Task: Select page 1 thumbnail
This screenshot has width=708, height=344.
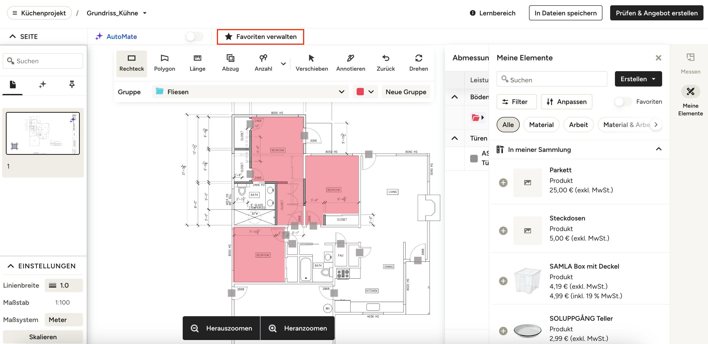Action: [x=43, y=133]
